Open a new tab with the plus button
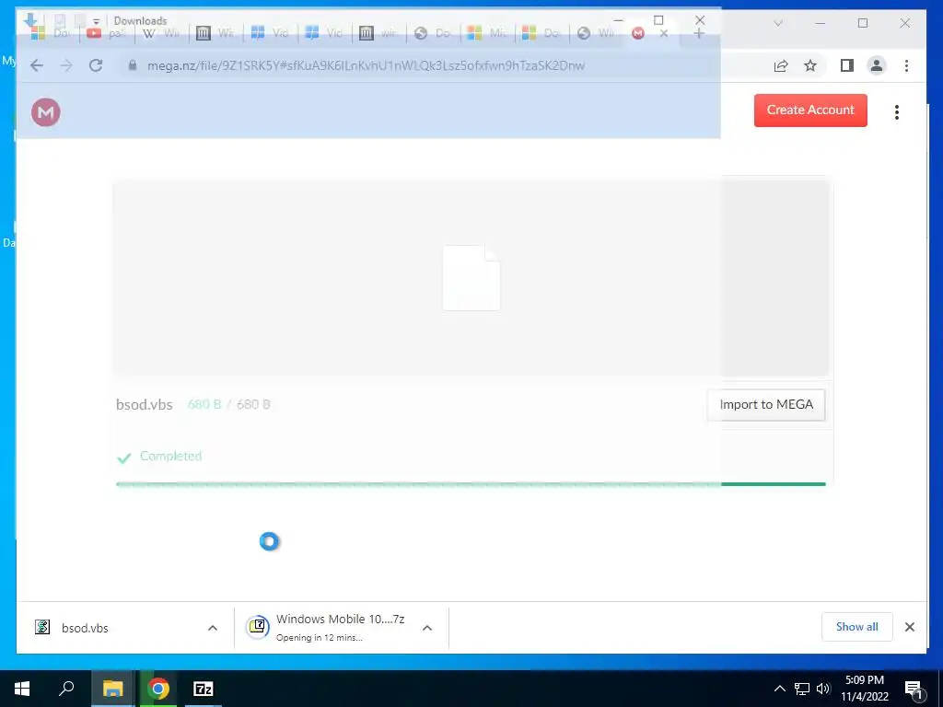Screen dimensions: 943x707 click(698, 34)
